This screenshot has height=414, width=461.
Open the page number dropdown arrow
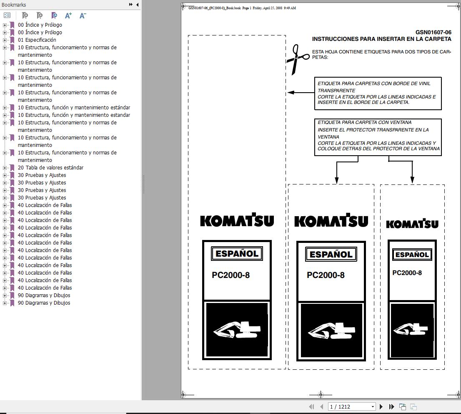click(373, 406)
